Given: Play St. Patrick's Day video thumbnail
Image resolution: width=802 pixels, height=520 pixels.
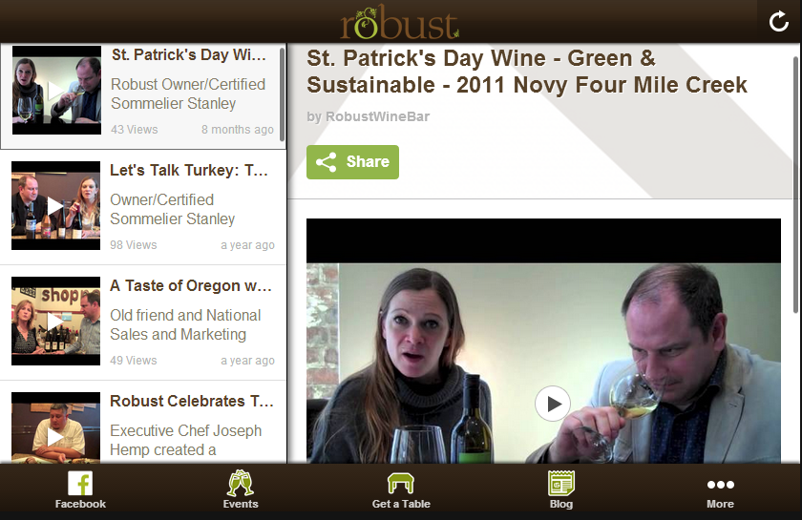Looking at the screenshot, I should [56, 91].
